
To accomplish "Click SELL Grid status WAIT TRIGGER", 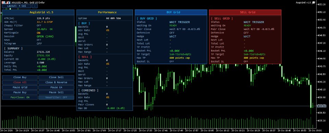I will [x=254, y=22].
